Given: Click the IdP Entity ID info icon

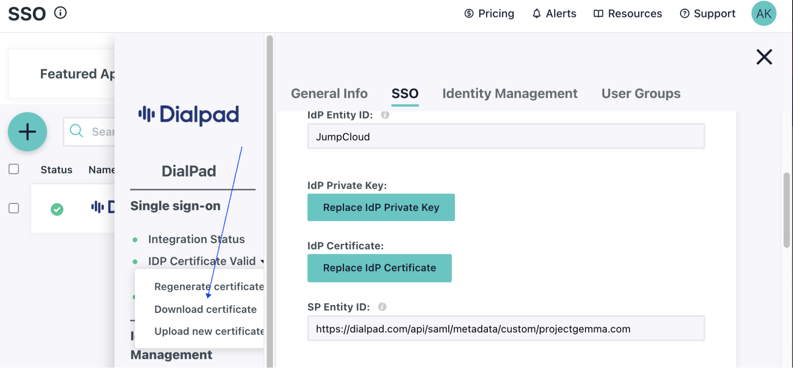Looking at the screenshot, I should pyautogui.click(x=385, y=115).
